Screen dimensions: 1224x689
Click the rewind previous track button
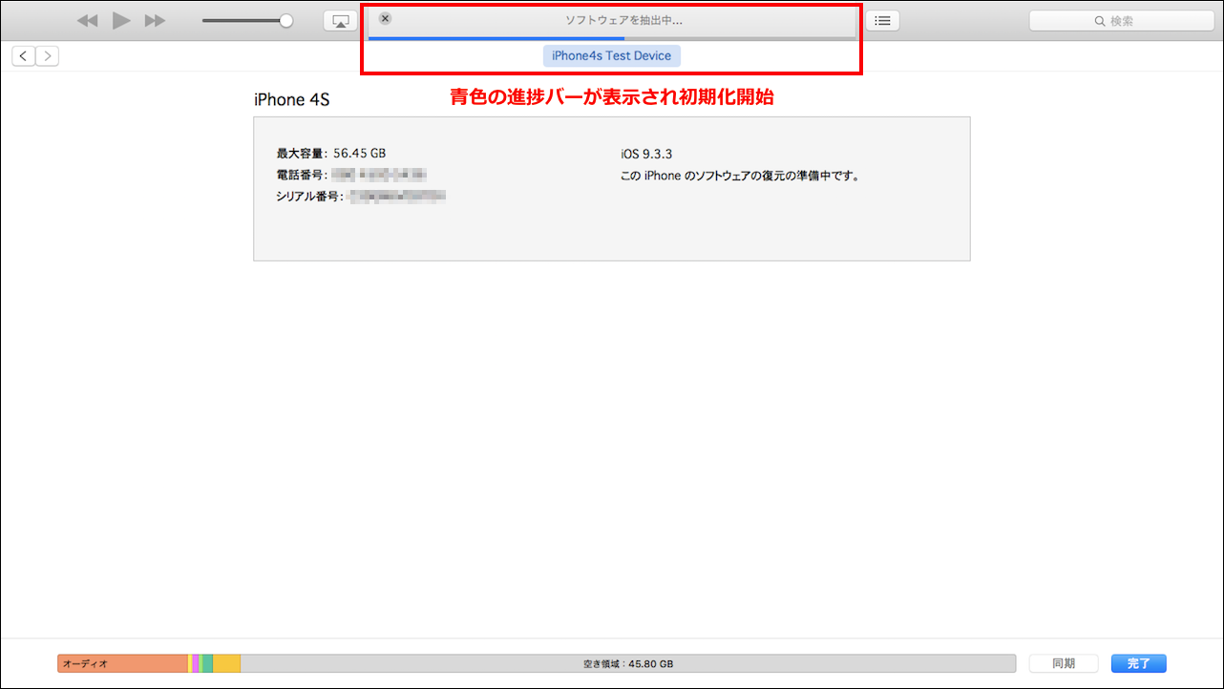pyautogui.click(x=88, y=20)
